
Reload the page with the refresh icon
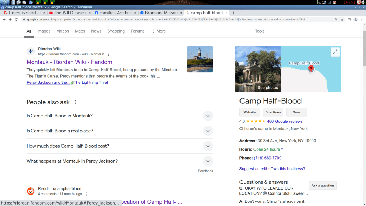click(16, 19)
